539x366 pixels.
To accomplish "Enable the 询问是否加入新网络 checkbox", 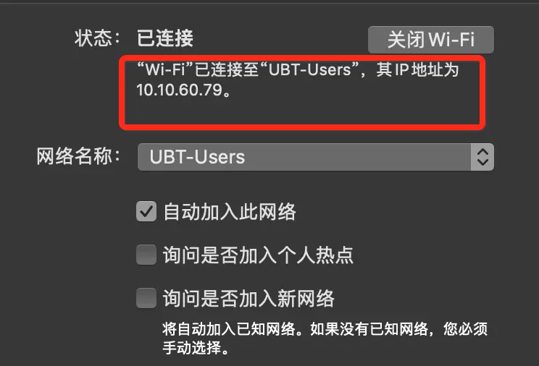I will [146, 298].
